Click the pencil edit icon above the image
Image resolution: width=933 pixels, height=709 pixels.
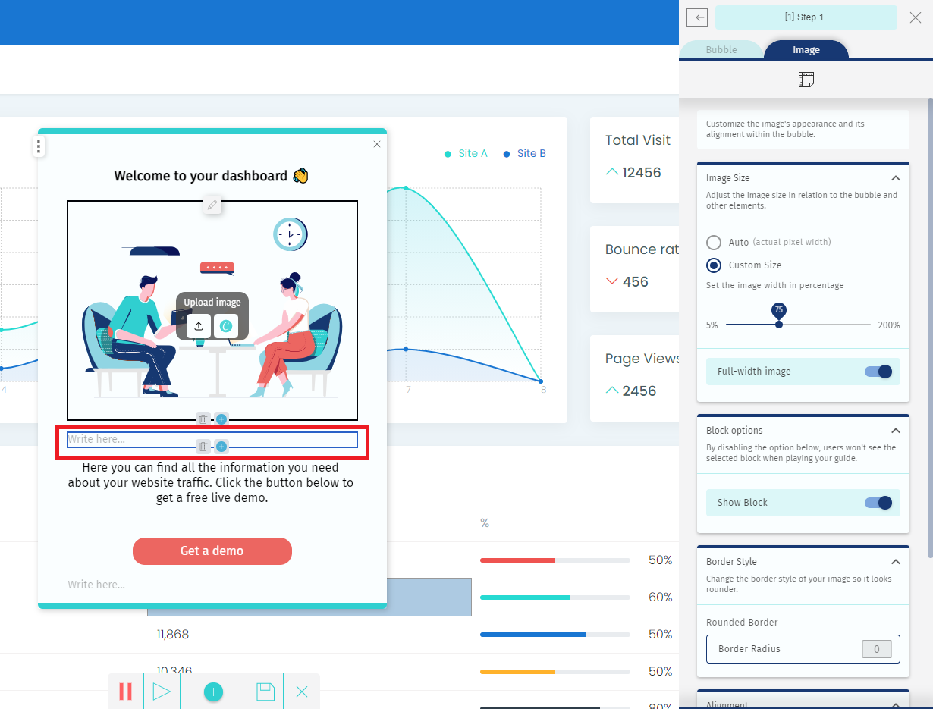[212, 204]
